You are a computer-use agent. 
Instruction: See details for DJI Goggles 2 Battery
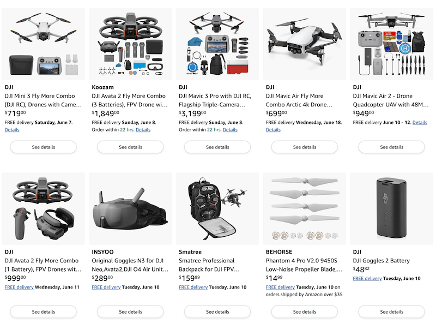tap(391, 312)
